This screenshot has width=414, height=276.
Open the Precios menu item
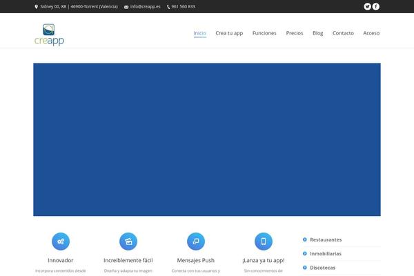pos(295,33)
